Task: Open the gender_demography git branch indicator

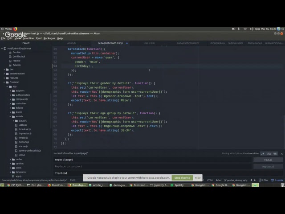Action: (236, 180)
